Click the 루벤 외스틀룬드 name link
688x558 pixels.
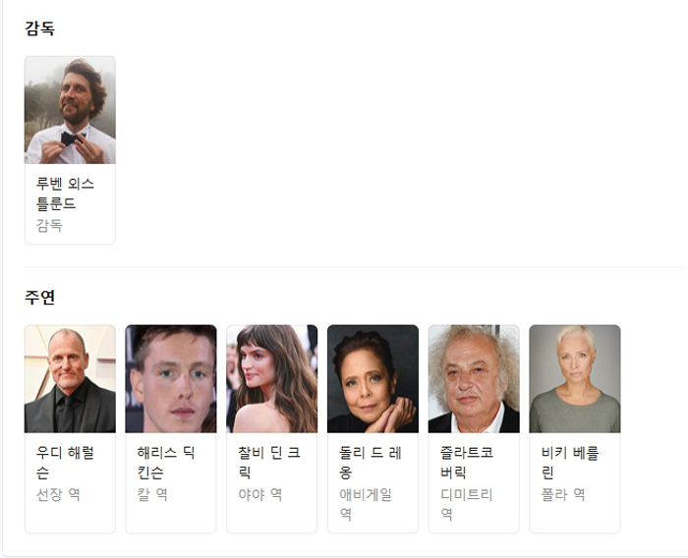(65, 194)
